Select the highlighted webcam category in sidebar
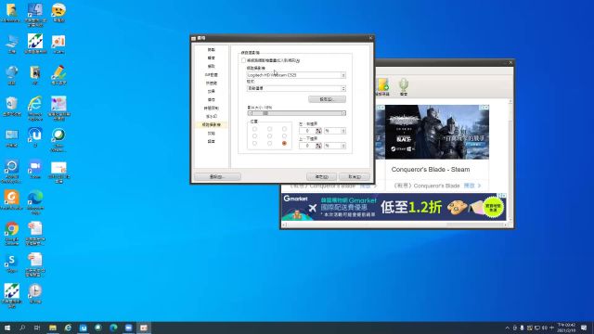Image resolution: width=594 pixels, height=334 pixels. tap(212, 124)
